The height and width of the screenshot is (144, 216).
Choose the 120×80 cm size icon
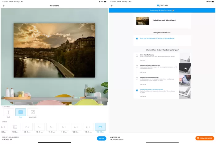[x=76, y=127]
